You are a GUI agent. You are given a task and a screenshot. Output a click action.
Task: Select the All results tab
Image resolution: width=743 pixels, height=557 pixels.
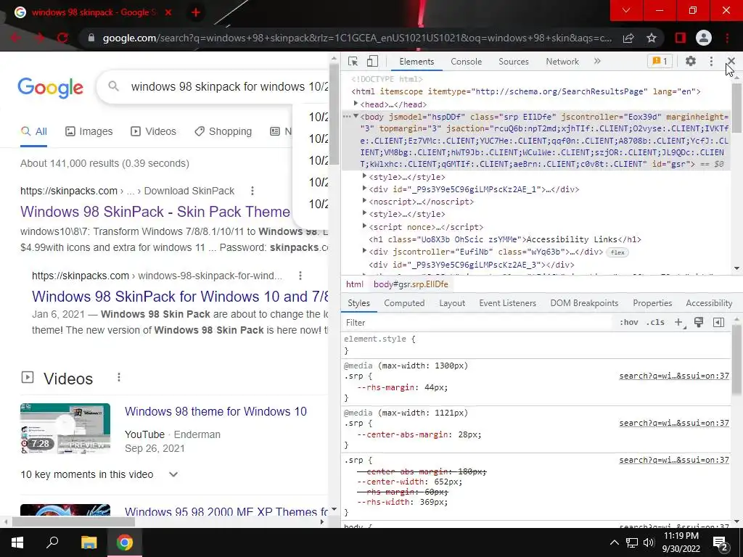33,132
